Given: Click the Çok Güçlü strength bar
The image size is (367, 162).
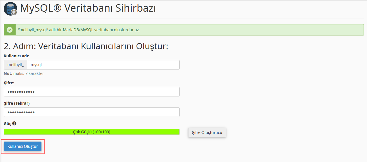Looking at the screenshot, I should coord(92,132).
